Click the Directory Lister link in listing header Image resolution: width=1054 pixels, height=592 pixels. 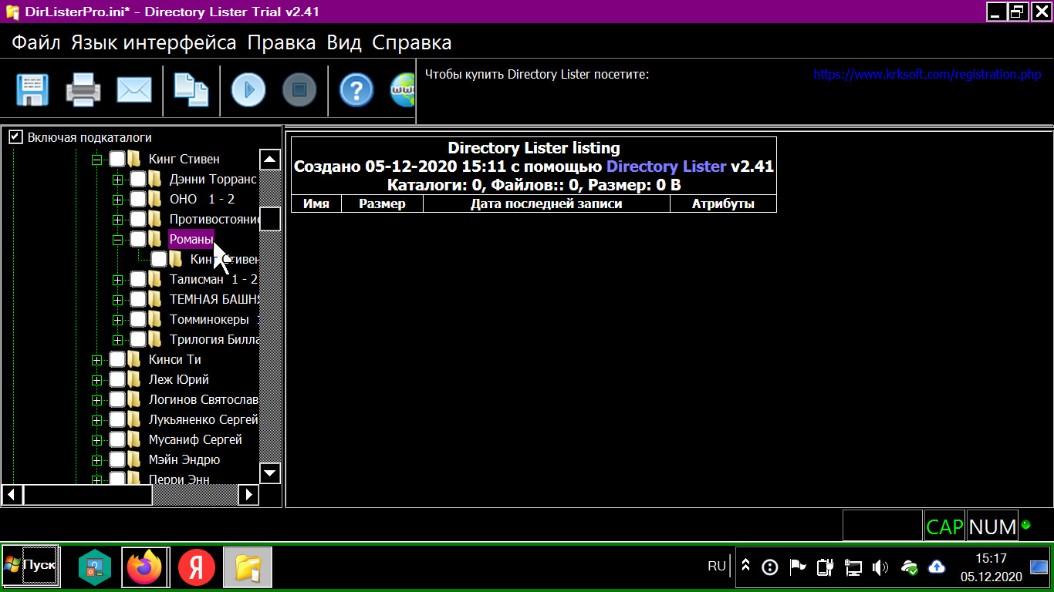click(666, 166)
